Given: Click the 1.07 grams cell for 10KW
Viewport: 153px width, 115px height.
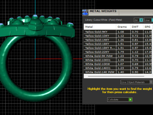Looking at the screenshot, I should tap(123, 64).
